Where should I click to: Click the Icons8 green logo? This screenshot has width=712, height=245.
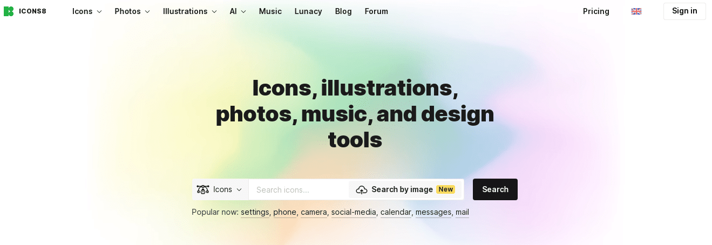point(9,11)
